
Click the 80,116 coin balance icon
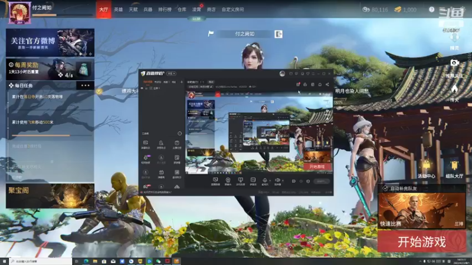(x=366, y=9)
